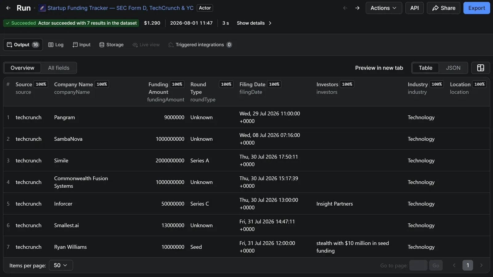Click the Source column header
The image size is (493, 277).
pyautogui.click(x=24, y=84)
